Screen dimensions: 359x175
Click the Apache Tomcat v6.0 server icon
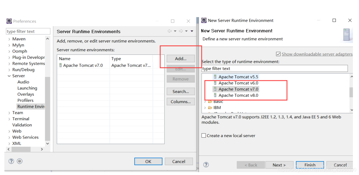pyautogui.click(x=215, y=83)
